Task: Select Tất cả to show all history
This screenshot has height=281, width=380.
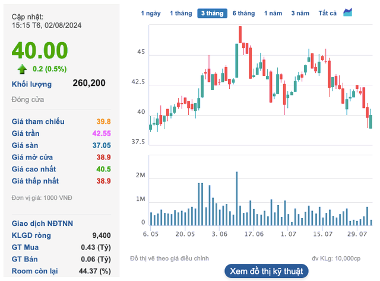Action: 327,13
